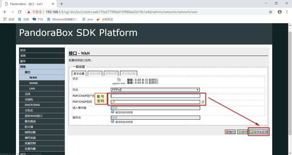292x155 pixels.
Task: Focus the PAP/CHAP用户名 input field
Action: tap(155, 96)
